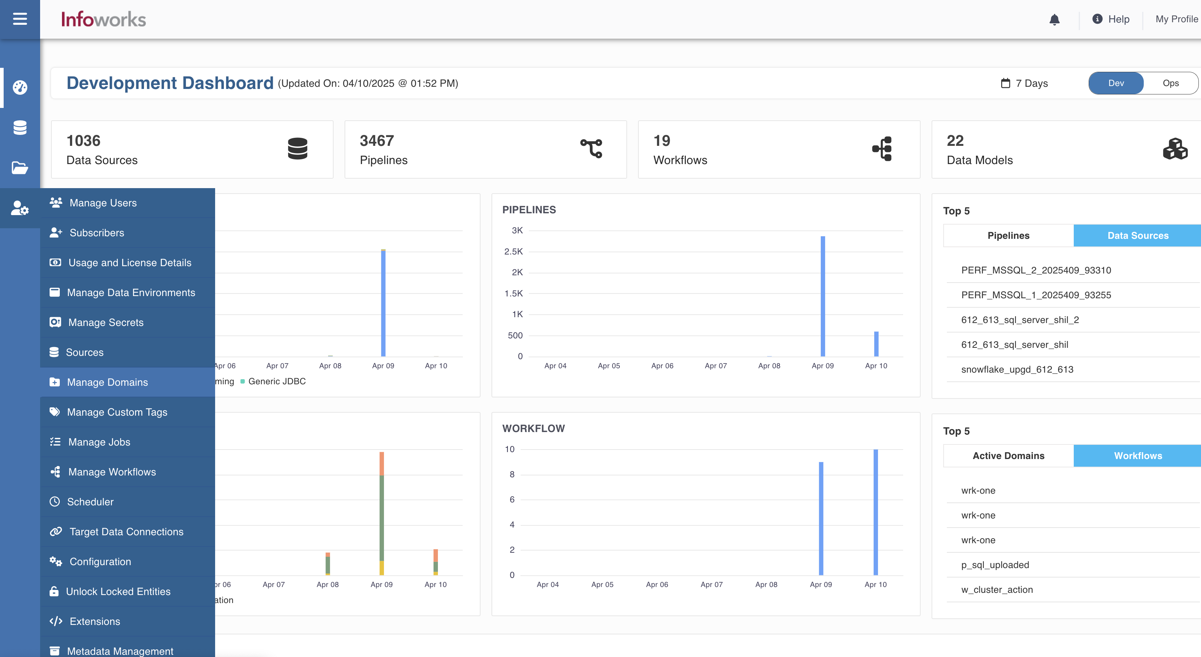The image size is (1201, 657).
Task: Open the 7 Days date range selector
Action: point(1024,83)
